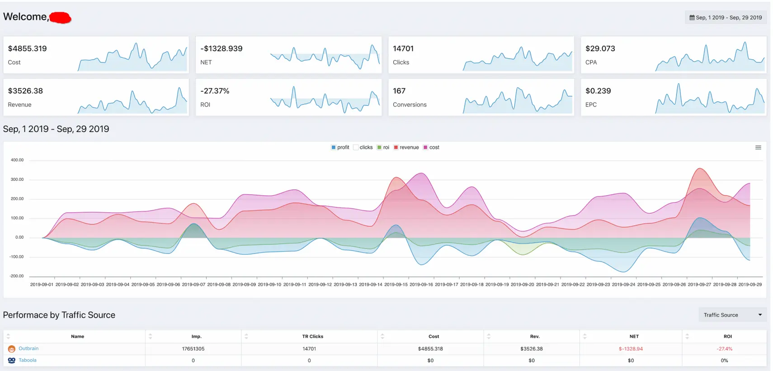Hide roi series in chart legend
The width and height of the screenshot is (773, 371).
point(383,147)
